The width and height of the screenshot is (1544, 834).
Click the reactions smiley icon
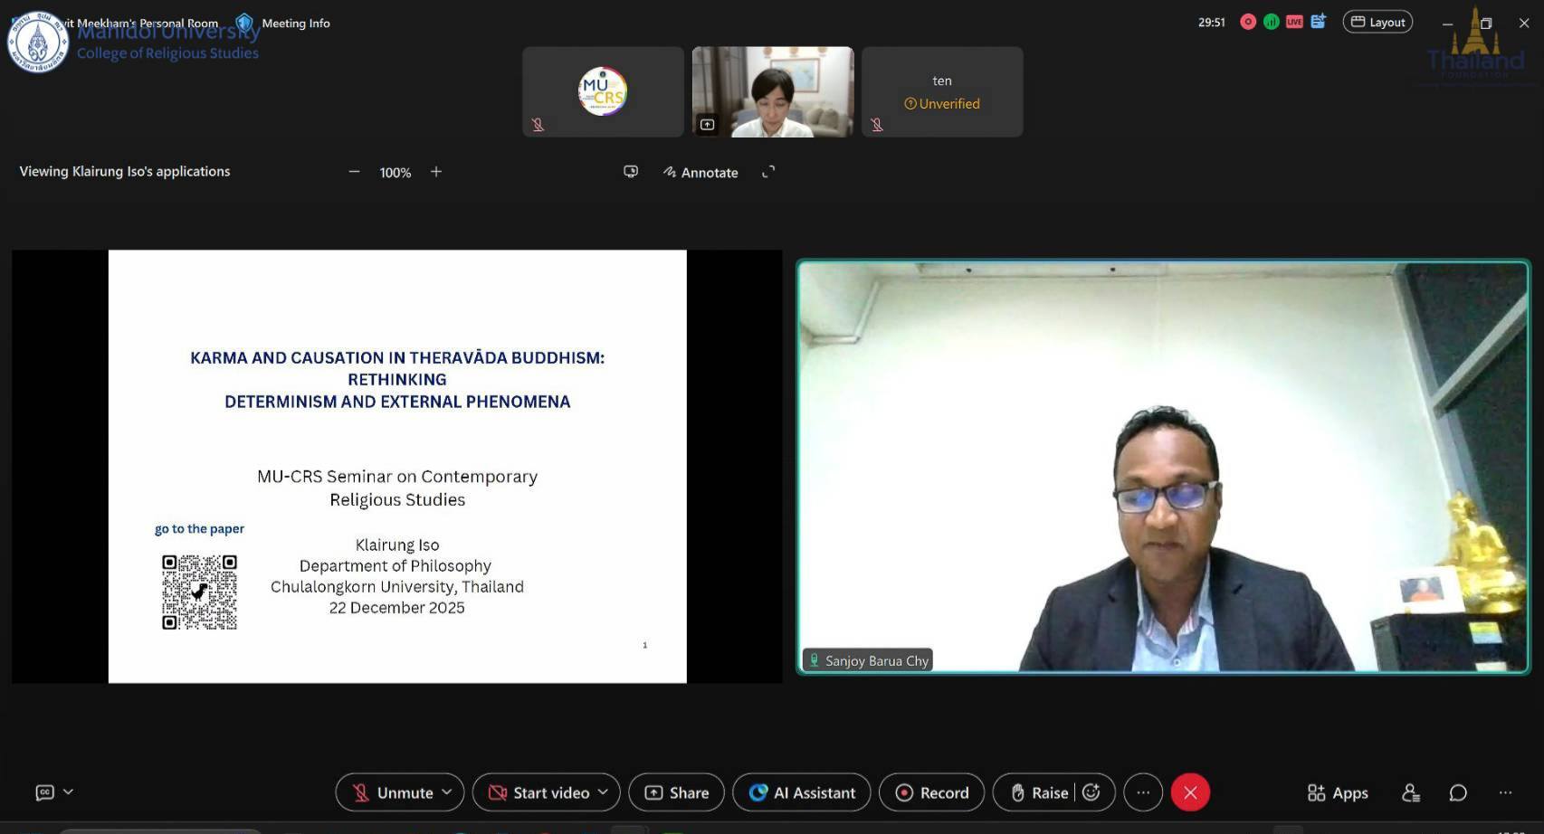pyautogui.click(x=1091, y=792)
